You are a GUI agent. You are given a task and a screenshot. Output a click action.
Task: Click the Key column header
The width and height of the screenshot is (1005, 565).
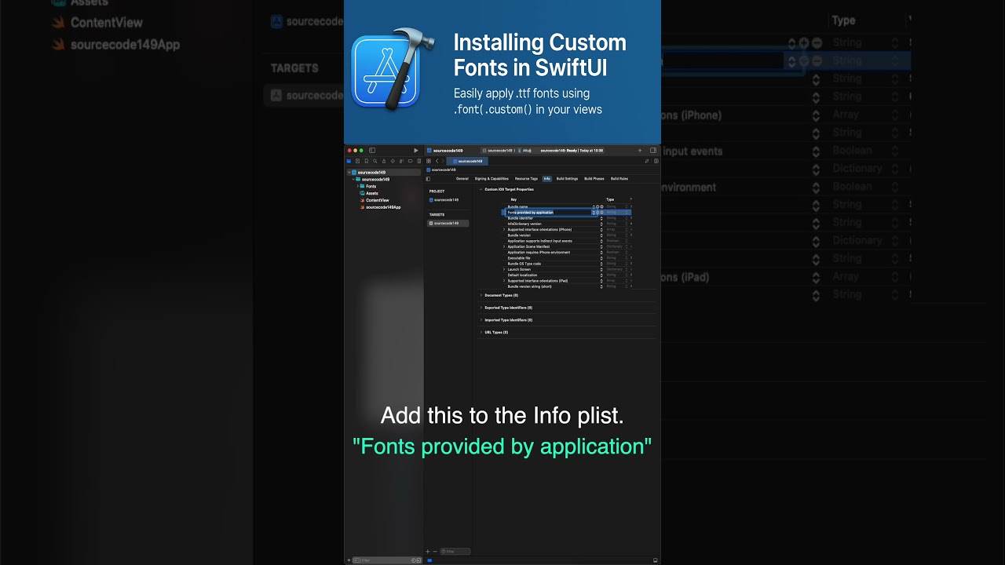click(x=514, y=199)
